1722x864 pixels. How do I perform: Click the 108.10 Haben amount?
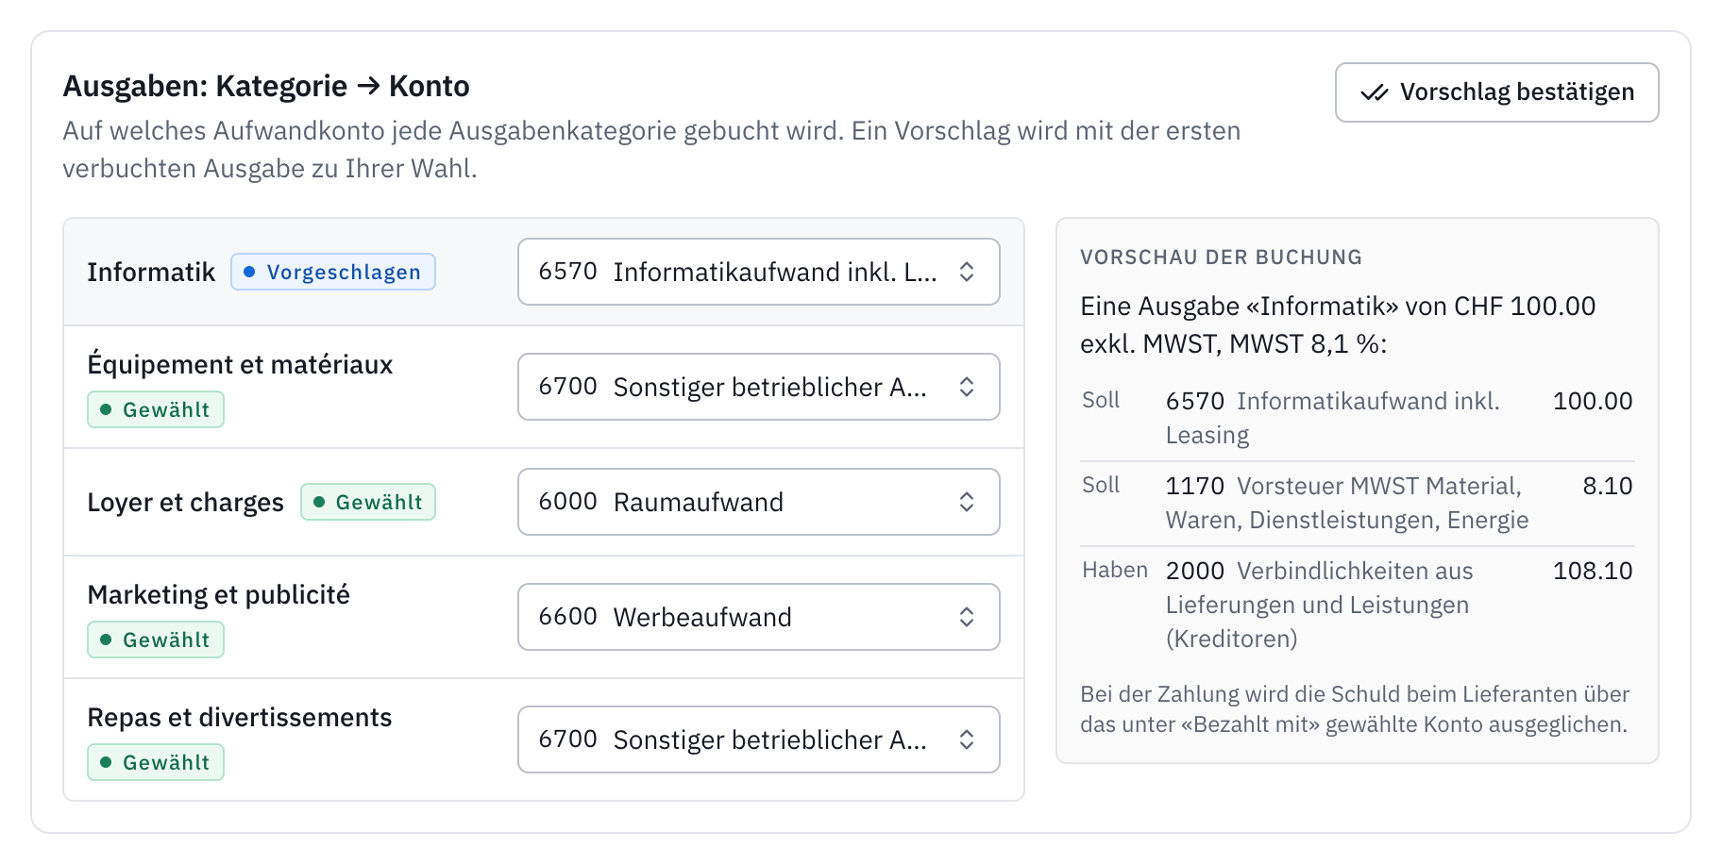click(x=1593, y=571)
